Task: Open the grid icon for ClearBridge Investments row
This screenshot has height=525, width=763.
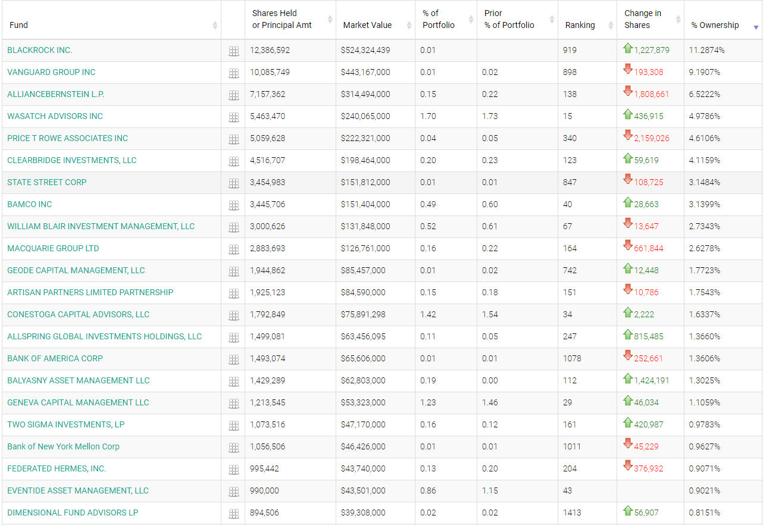Action: coord(233,161)
